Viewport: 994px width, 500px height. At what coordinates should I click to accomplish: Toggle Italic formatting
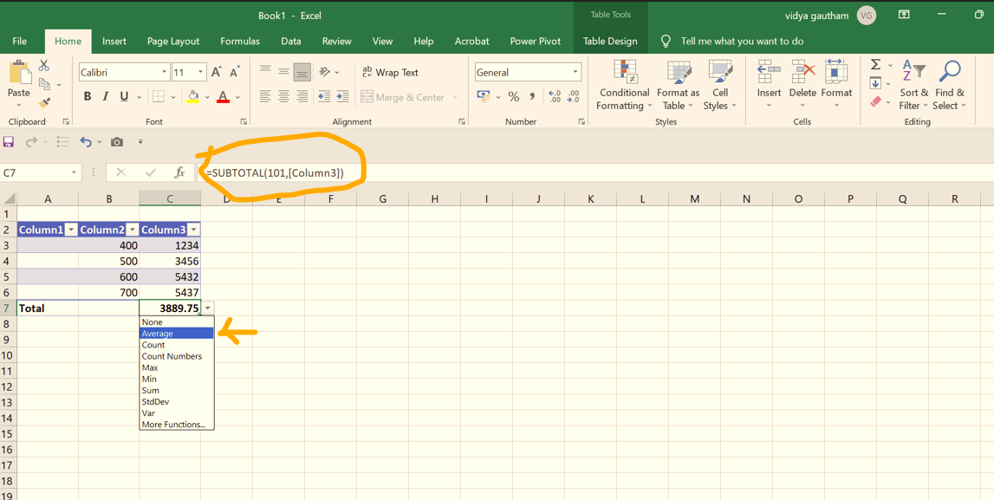(106, 97)
